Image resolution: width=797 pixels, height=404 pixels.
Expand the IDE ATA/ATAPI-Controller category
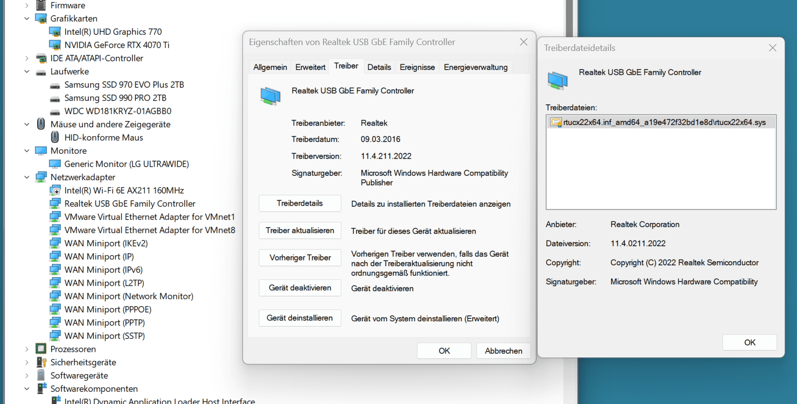pyautogui.click(x=26, y=58)
